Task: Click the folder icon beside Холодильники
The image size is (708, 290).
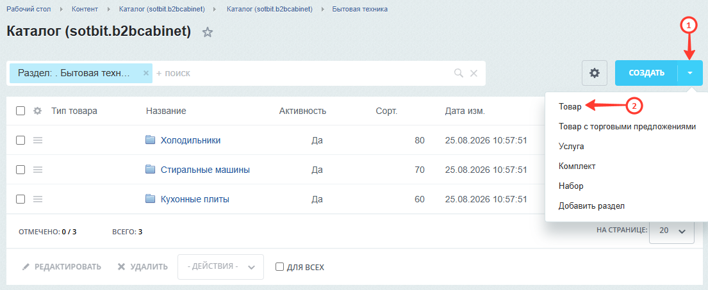Action: click(x=151, y=140)
